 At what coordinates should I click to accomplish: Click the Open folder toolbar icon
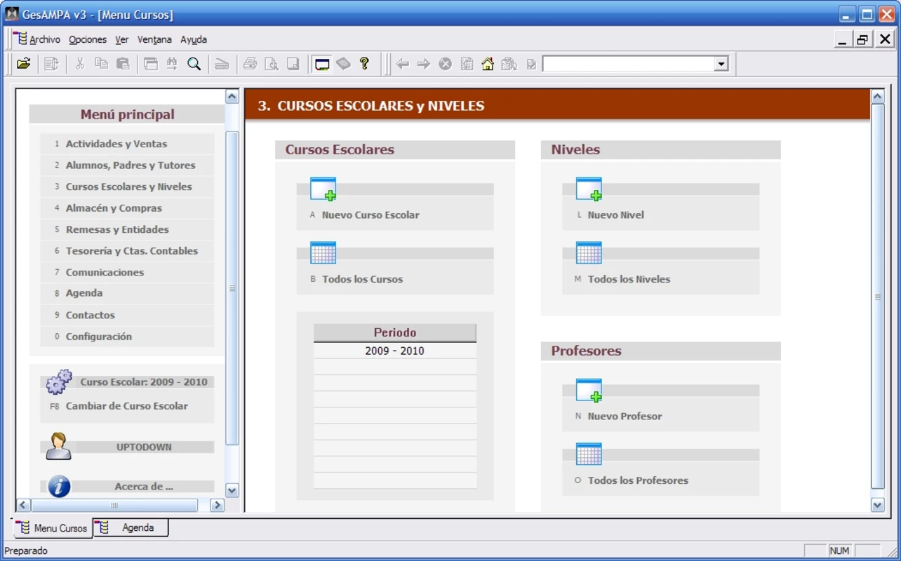point(24,64)
